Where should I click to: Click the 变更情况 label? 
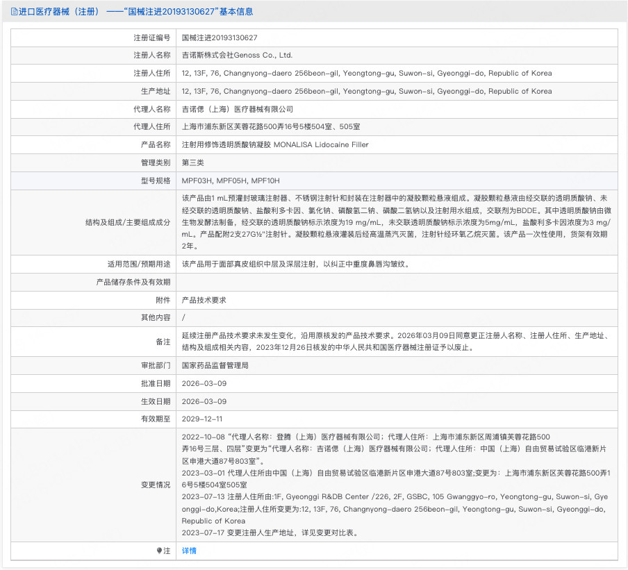click(x=156, y=485)
